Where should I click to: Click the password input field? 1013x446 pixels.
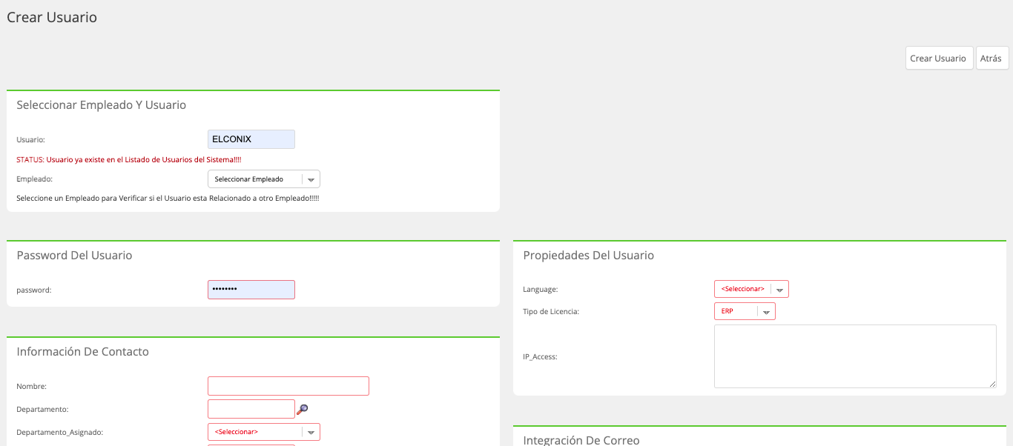pyautogui.click(x=251, y=290)
